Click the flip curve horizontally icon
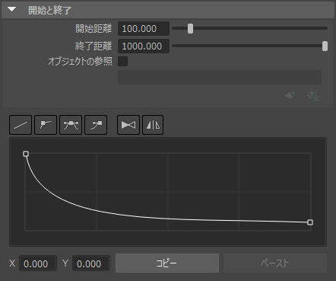Viewport: 336px width, 281px height. point(128,125)
